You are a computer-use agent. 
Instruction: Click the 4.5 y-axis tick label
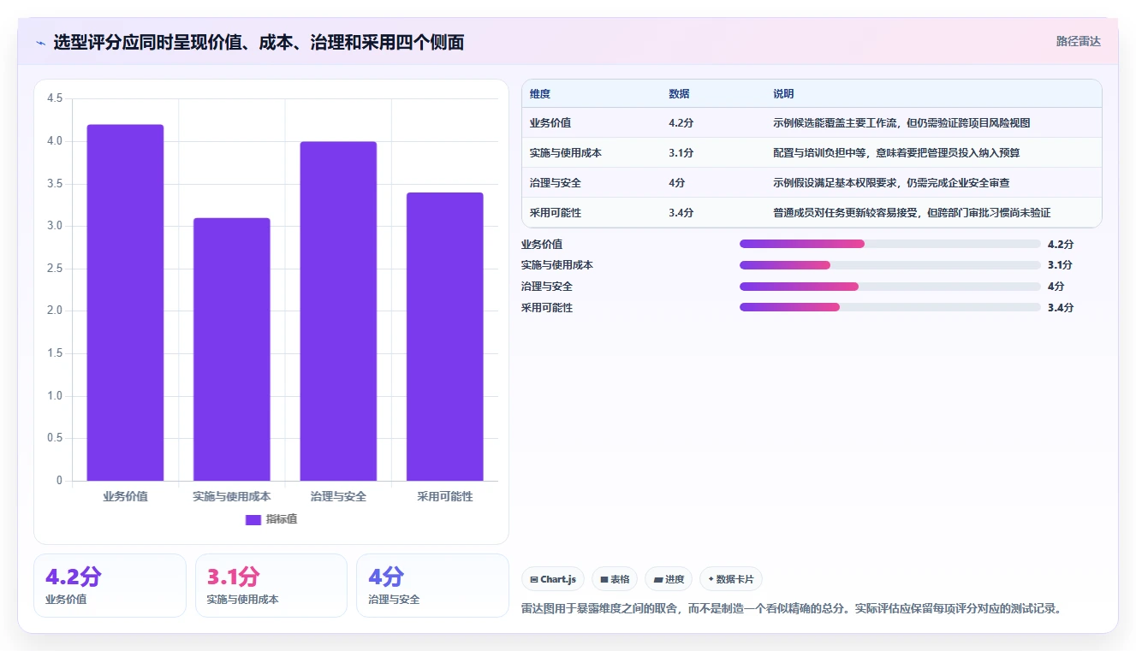tap(55, 98)
